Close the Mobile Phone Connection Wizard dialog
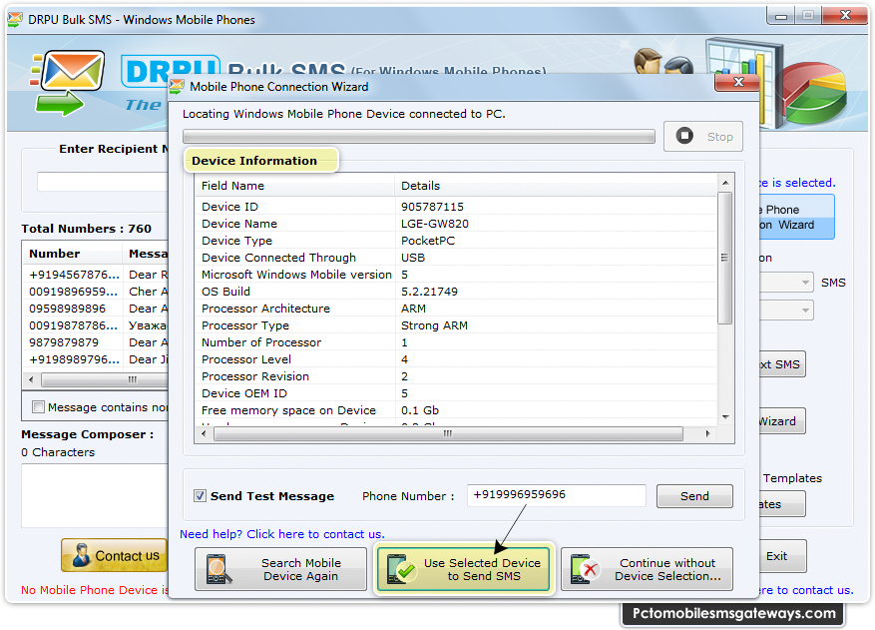 coord(737,83)
